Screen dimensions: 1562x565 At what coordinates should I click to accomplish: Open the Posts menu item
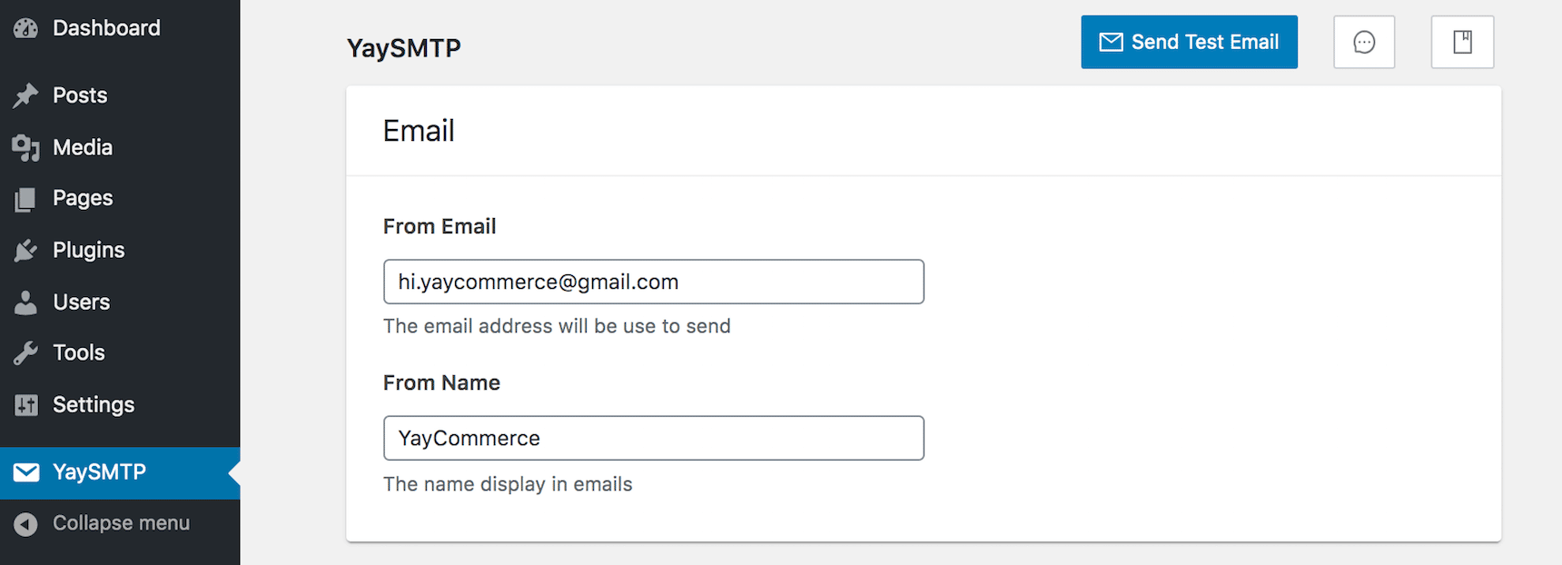coord(80,94)
